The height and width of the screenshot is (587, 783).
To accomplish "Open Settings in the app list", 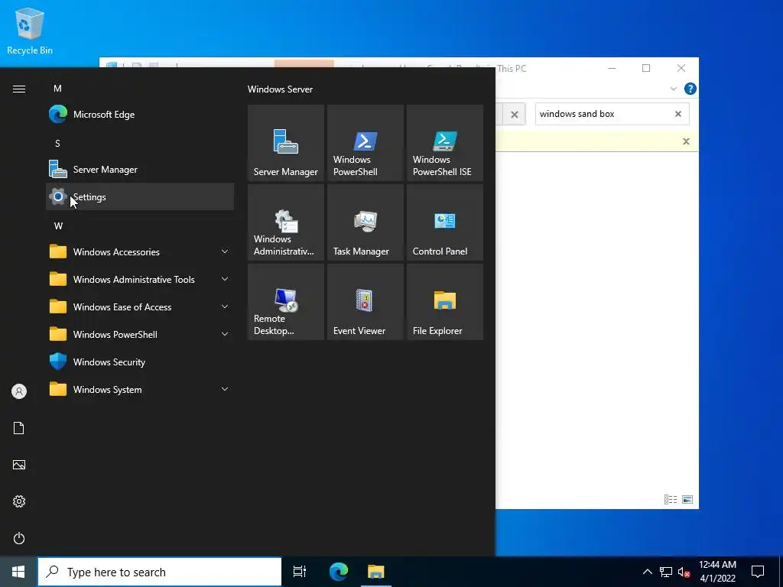I will (x=140, y=196).
